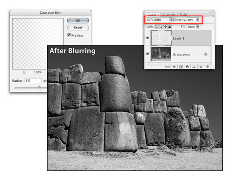Screen dimensions: 232x183
Task: Click the Gaussian Blur preview area
Action: 38,44
